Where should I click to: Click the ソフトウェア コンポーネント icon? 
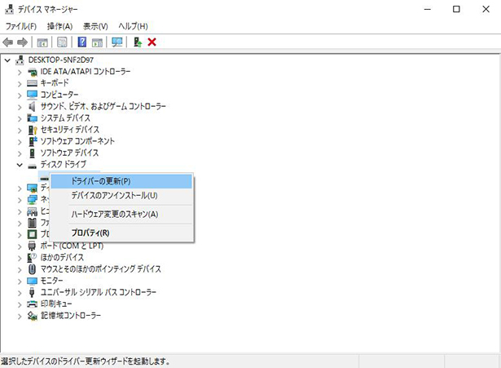tap(33, 141)
